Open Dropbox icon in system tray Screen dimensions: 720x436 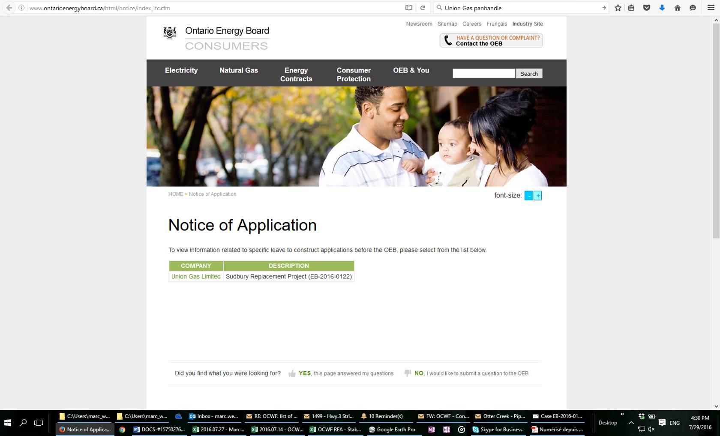pyautogui.click(x=642, y=416)
